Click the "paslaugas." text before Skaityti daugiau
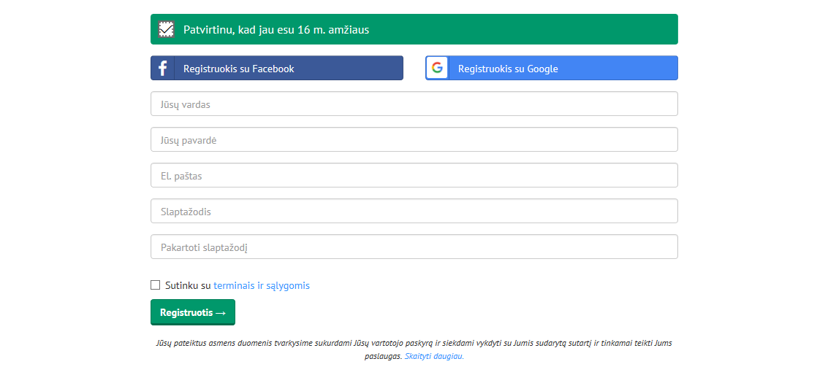 (x=384, y=356)
